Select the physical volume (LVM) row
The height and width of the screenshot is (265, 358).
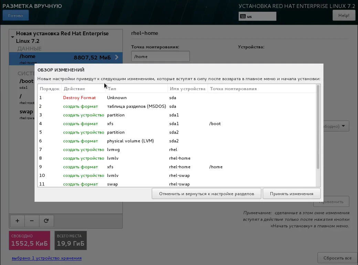click(x=177, y=141)
